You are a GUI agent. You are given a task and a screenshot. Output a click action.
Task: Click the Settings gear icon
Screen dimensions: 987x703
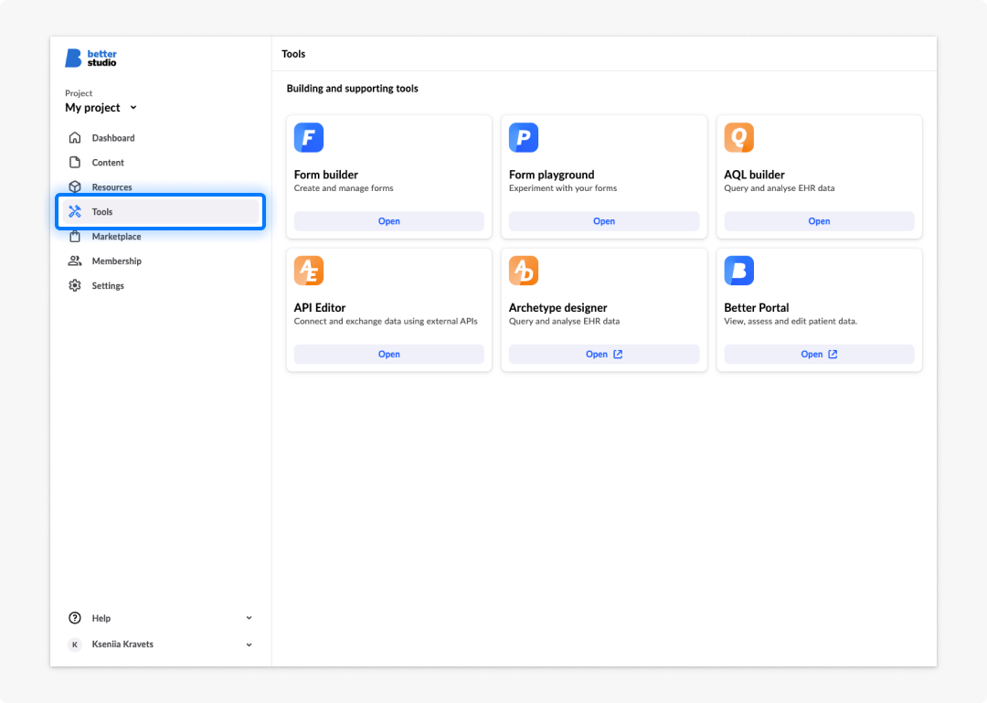[75, 285]
